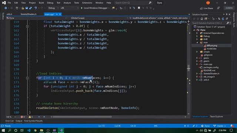Open the Dyna project scope dropdown
Viewport: 237px width, 133px height.
pos(36,18)
